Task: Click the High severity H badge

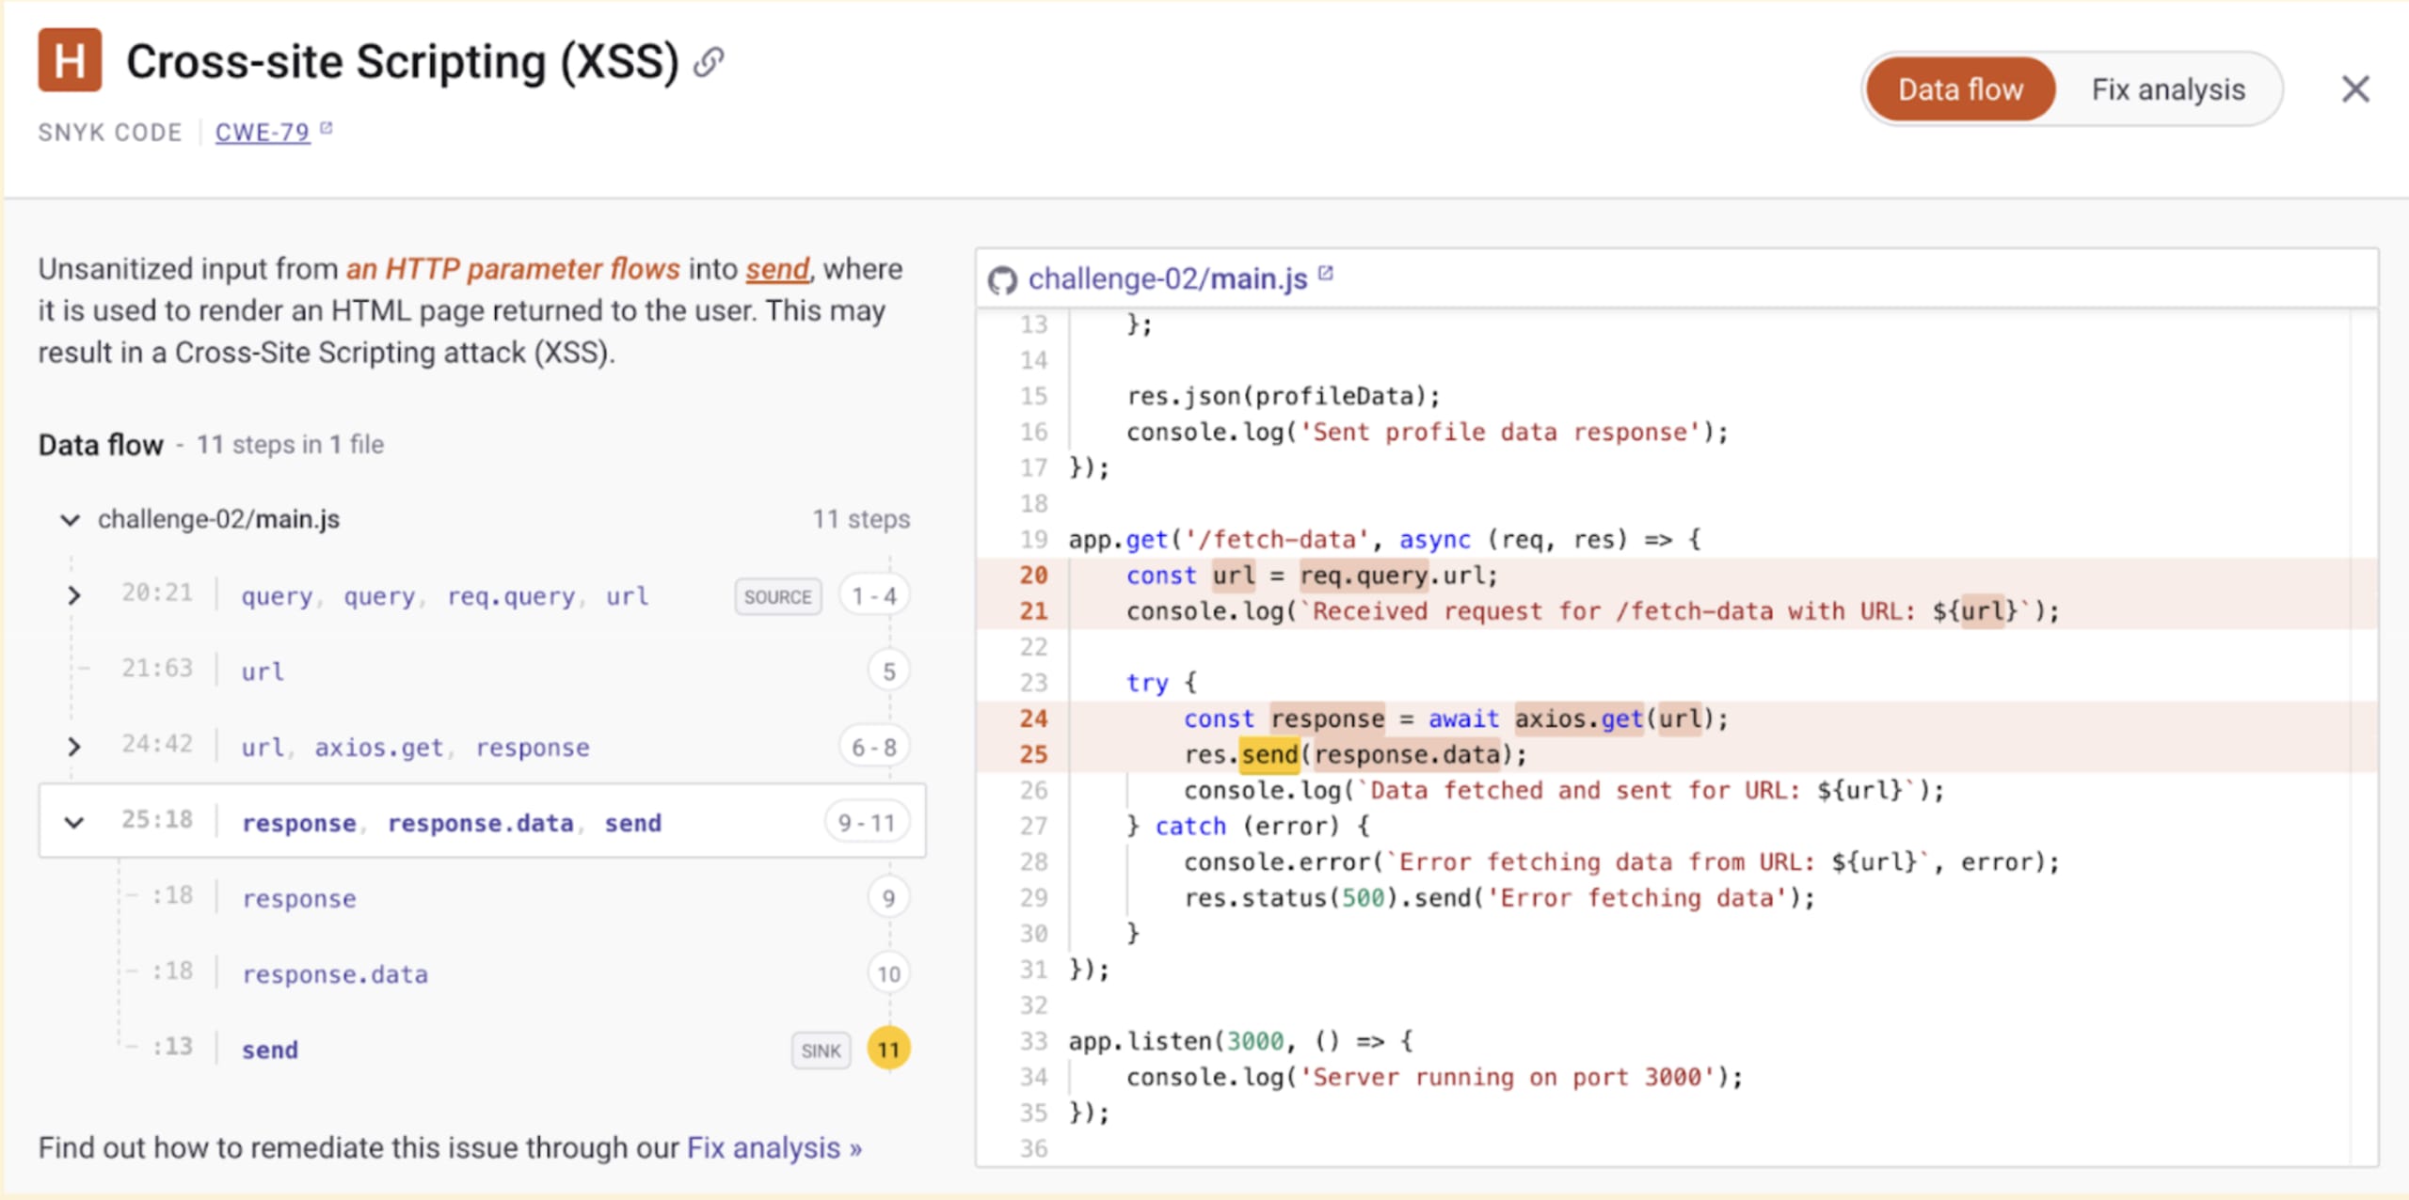Action: (70, 60)
